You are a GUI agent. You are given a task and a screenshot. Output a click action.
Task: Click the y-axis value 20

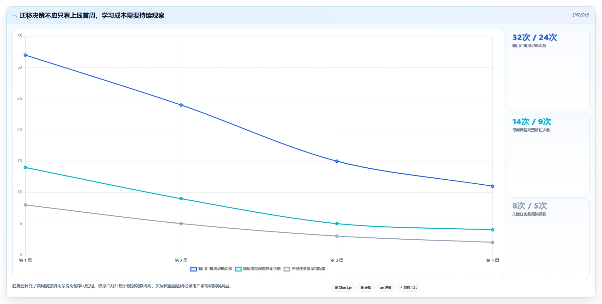(20, 130)
